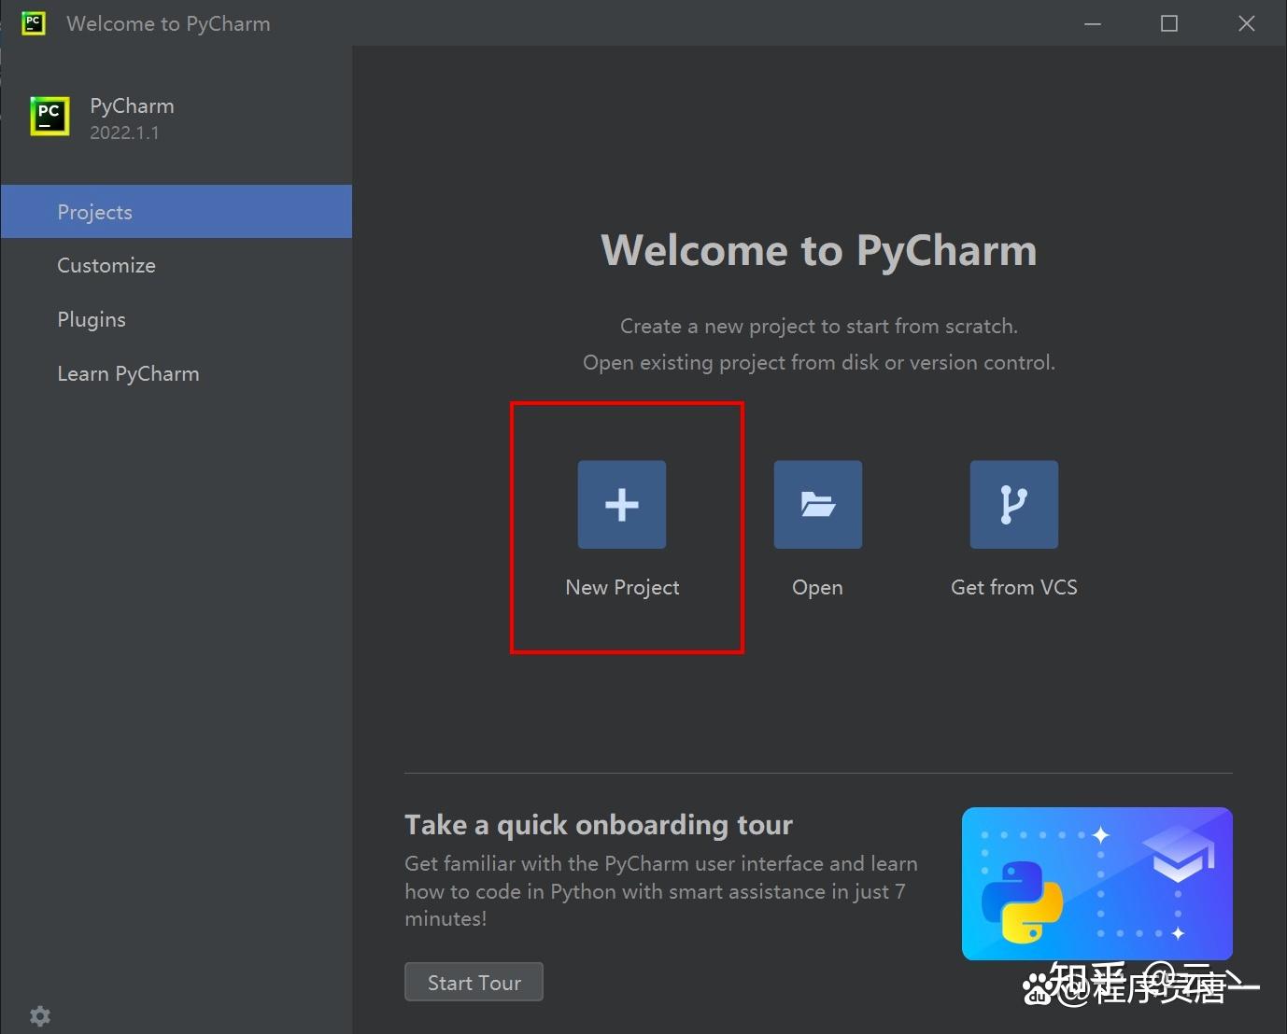Click the Get from VCS label text
Screen dimensions: 1287x1034
click(1013, 587)
